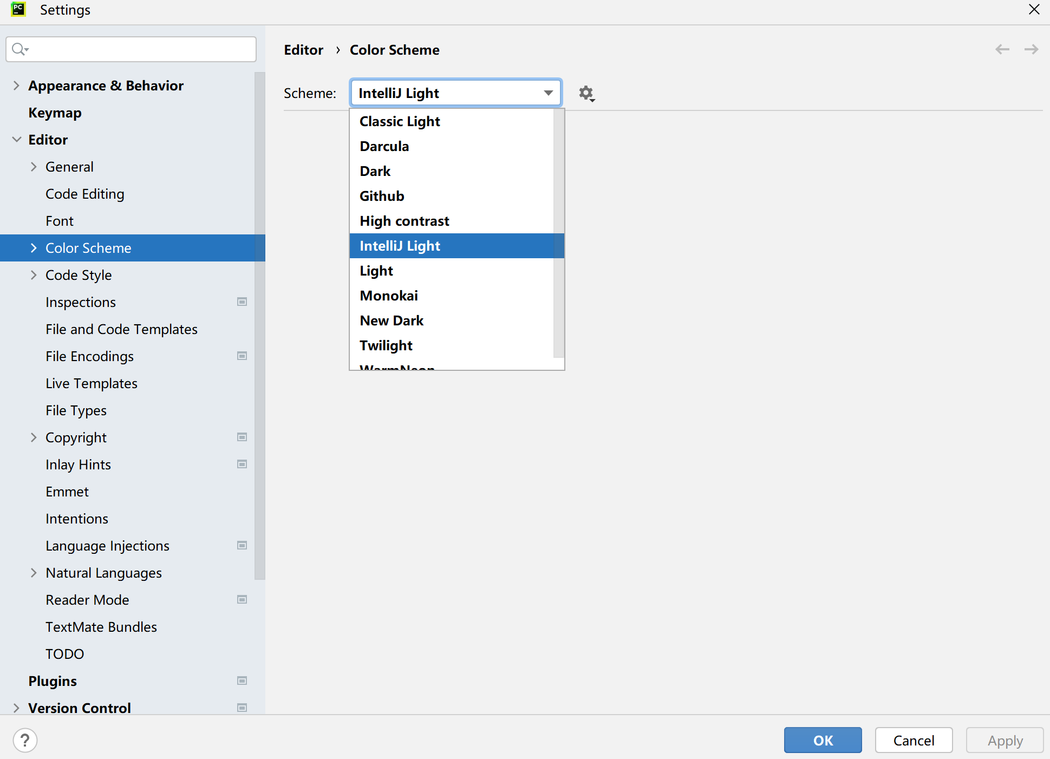The height and width of the screenshot is (759, 1050).
Task: Click the settings tree vertical scrollbar
Action: tap(260, 326)
